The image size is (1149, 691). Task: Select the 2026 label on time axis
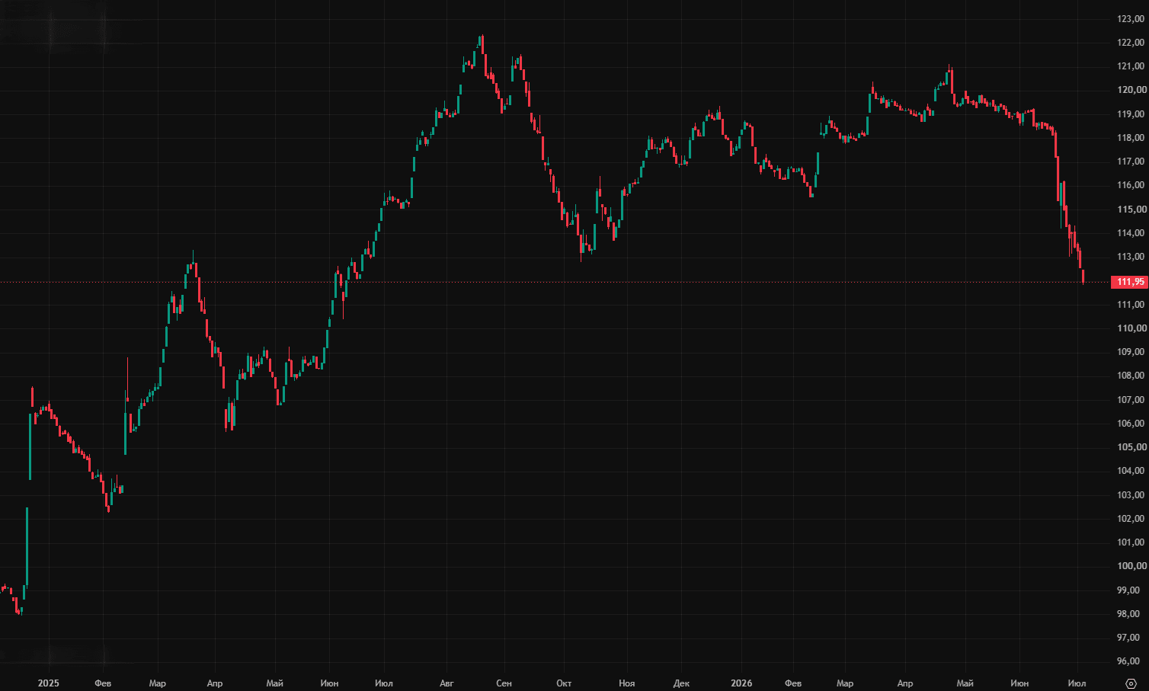[x=741, y=683]
